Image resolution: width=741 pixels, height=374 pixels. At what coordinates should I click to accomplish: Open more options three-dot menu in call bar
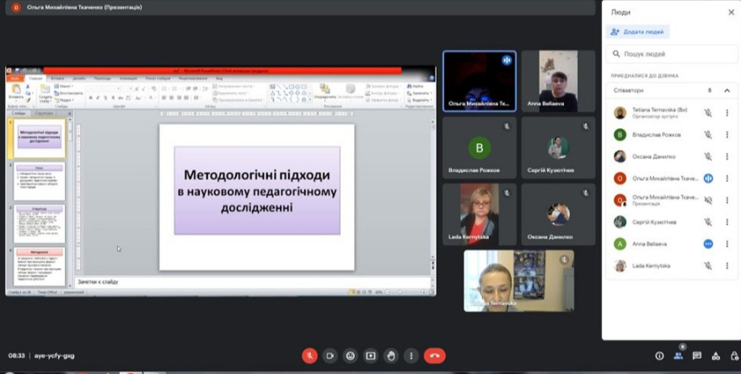coord(411,355)
